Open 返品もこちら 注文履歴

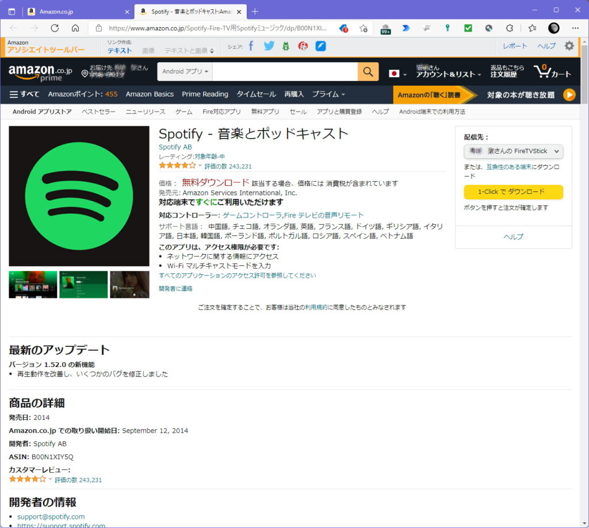pyautogui.click(x=507, y=71)
